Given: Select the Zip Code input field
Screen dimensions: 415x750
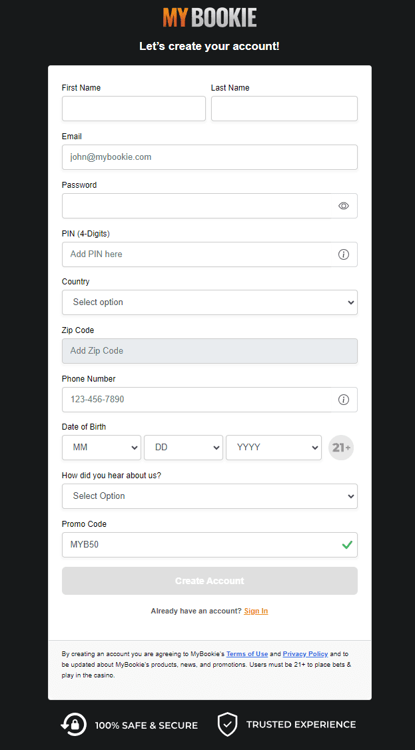Looking at the screenshot, I should 209,350.
